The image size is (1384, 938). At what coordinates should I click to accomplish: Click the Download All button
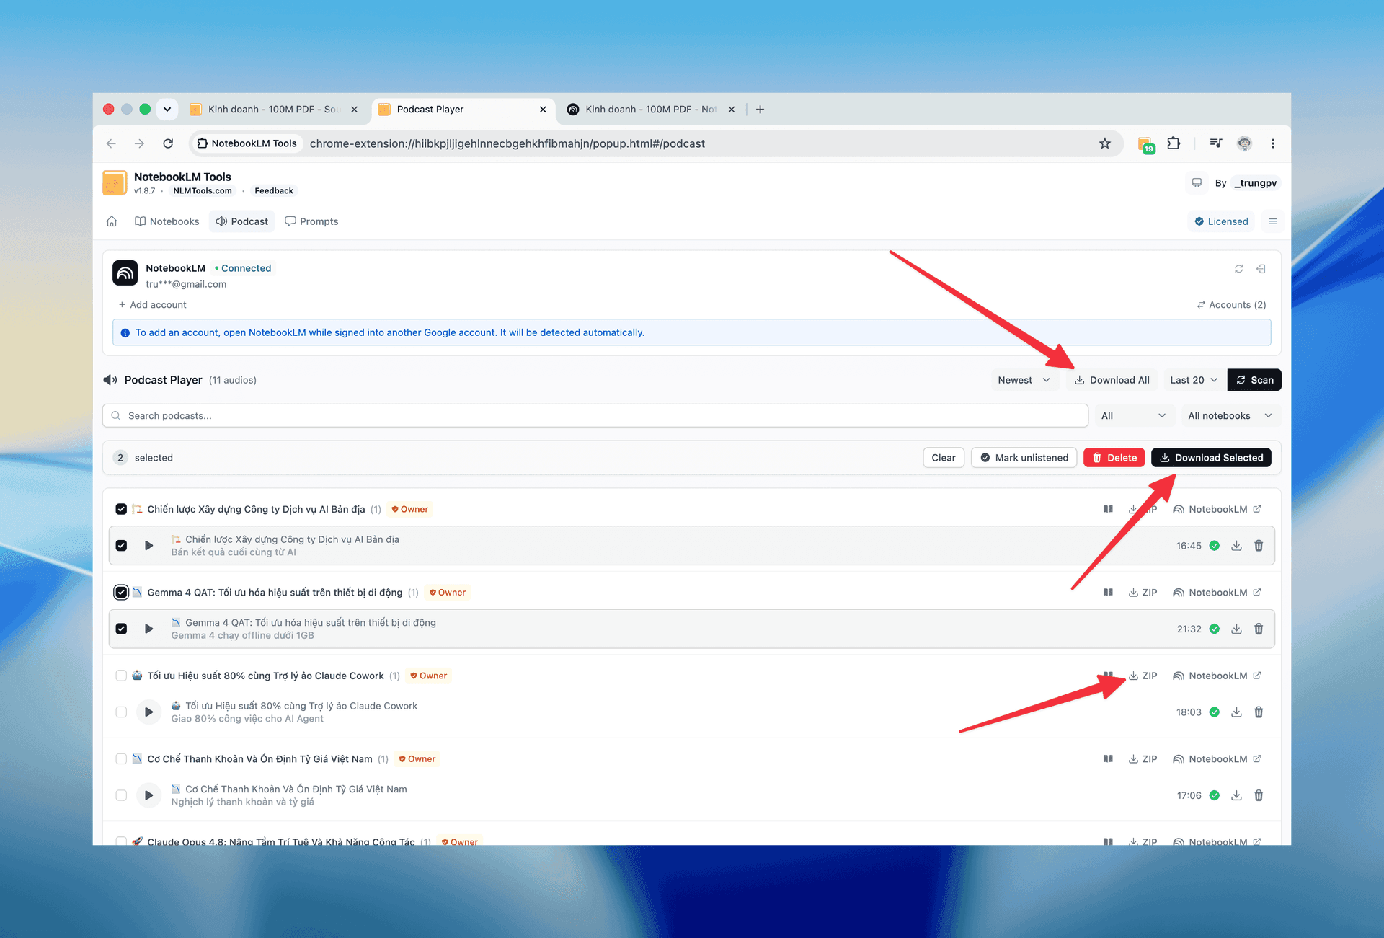pyautogui.click(x=1112, y=380)
